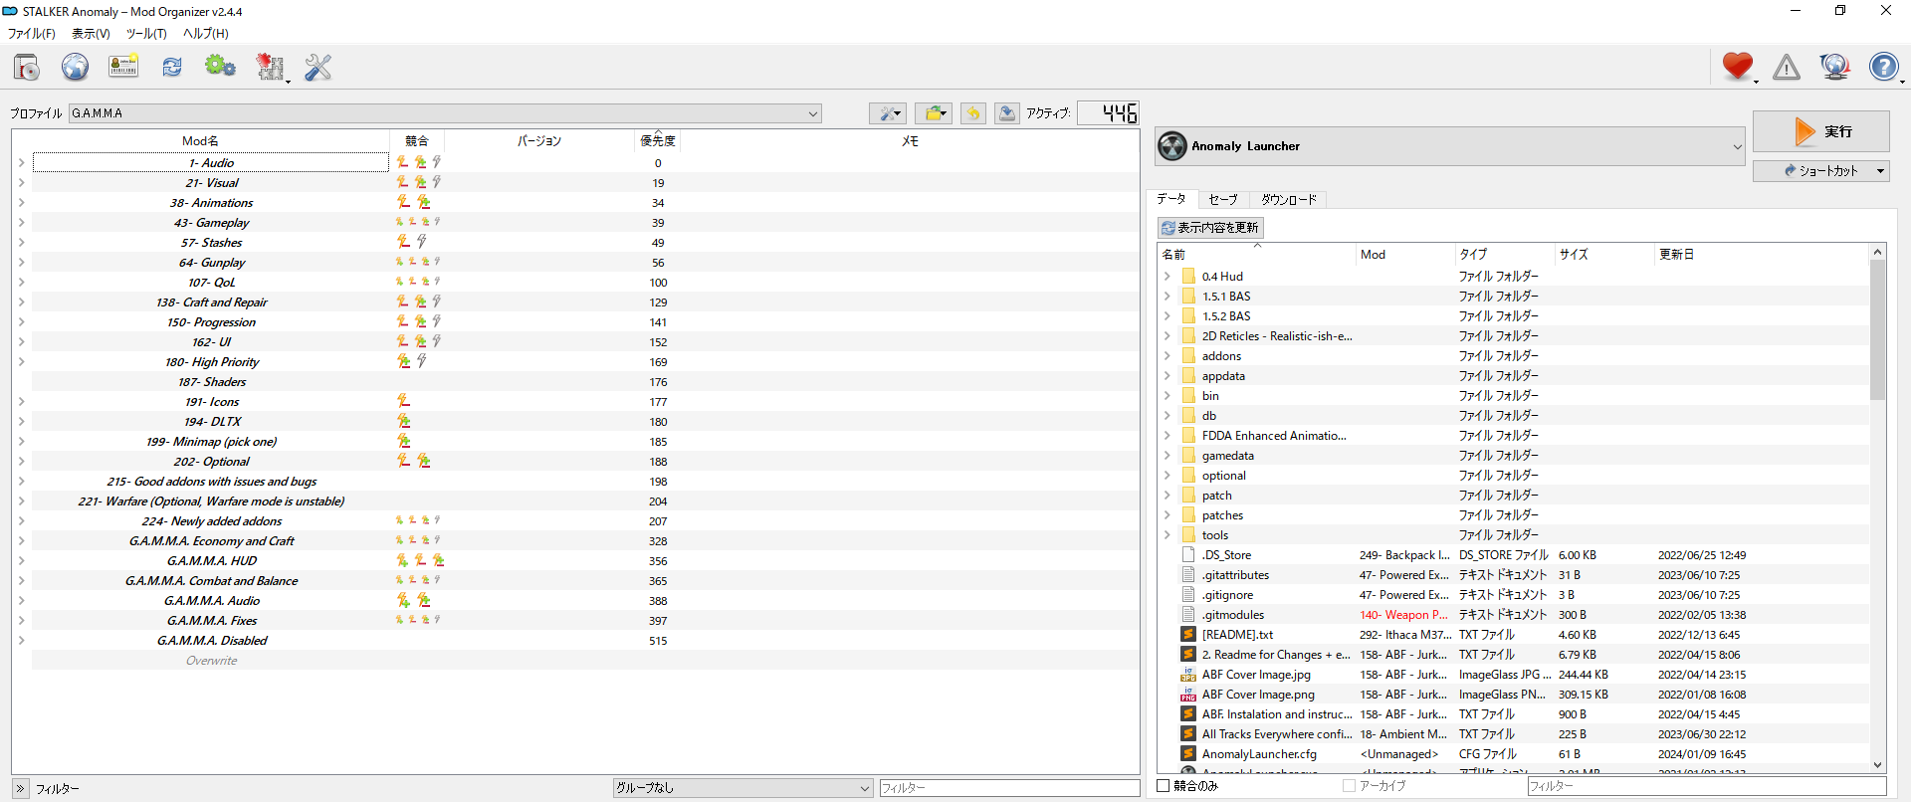This screenshot has width=1911, height=802.
Task: Click the double-arrow filter panel button
Action: coord(21,788)
